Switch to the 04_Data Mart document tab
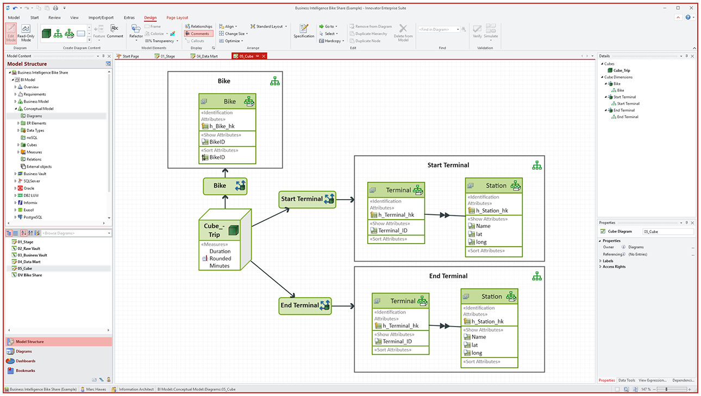701x396 pixels. point(205,56)
